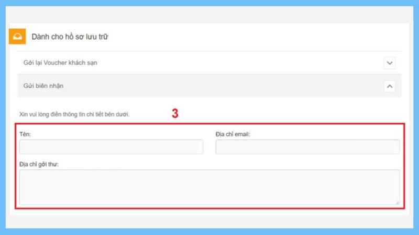Click the orange archive inbox icon
Screen dimensions: 419x235
tap(17, 36)
